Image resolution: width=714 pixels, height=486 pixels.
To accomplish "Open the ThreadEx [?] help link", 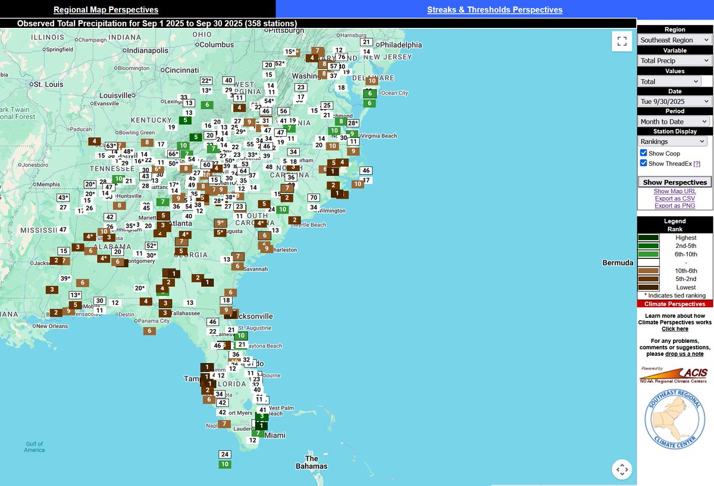I will [697, 163].
